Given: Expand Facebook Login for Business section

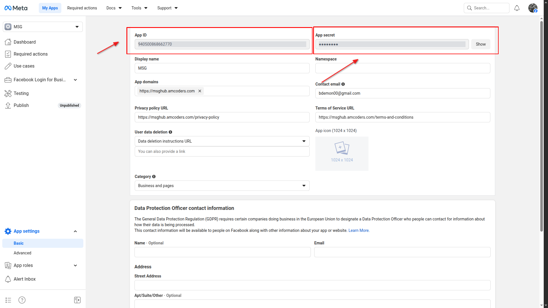Looking at the screenshot, I should (x=75, y=80).
